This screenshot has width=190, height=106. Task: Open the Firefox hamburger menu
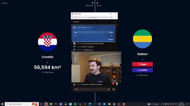115,17
